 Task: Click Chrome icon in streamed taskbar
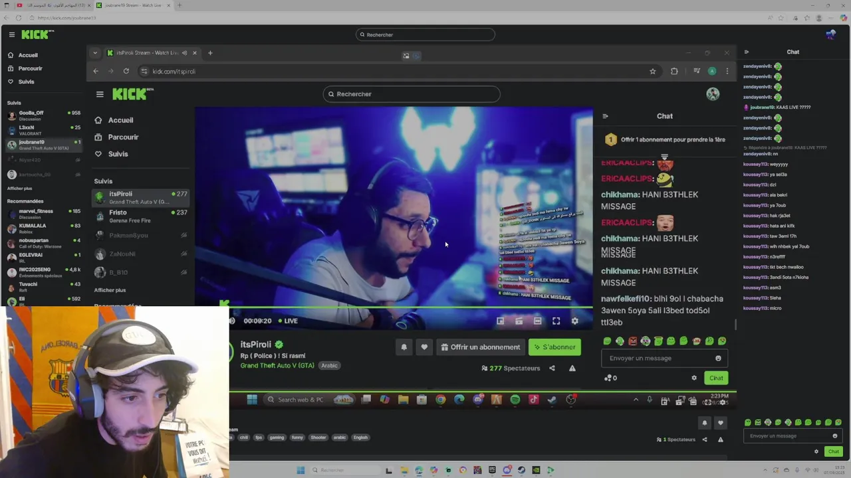tap(440, 400)
